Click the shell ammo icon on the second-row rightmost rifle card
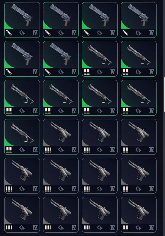165x236 pixels. tap(126, 72)
